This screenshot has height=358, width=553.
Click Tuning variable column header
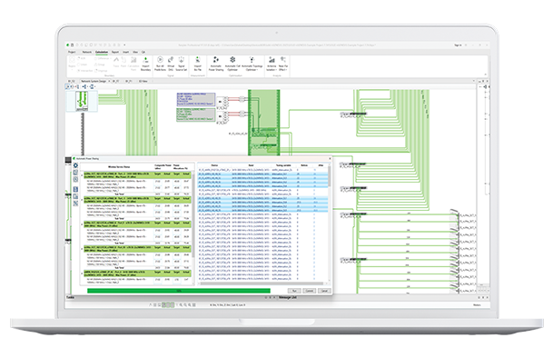coord(283,165)
